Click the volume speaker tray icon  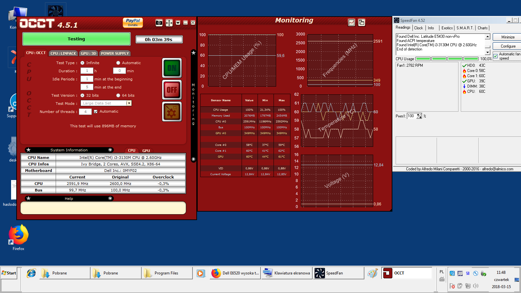click(476, 286)
